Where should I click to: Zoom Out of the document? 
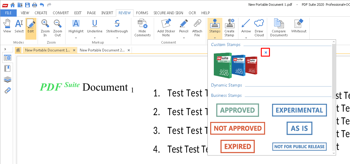coord(58,28)
